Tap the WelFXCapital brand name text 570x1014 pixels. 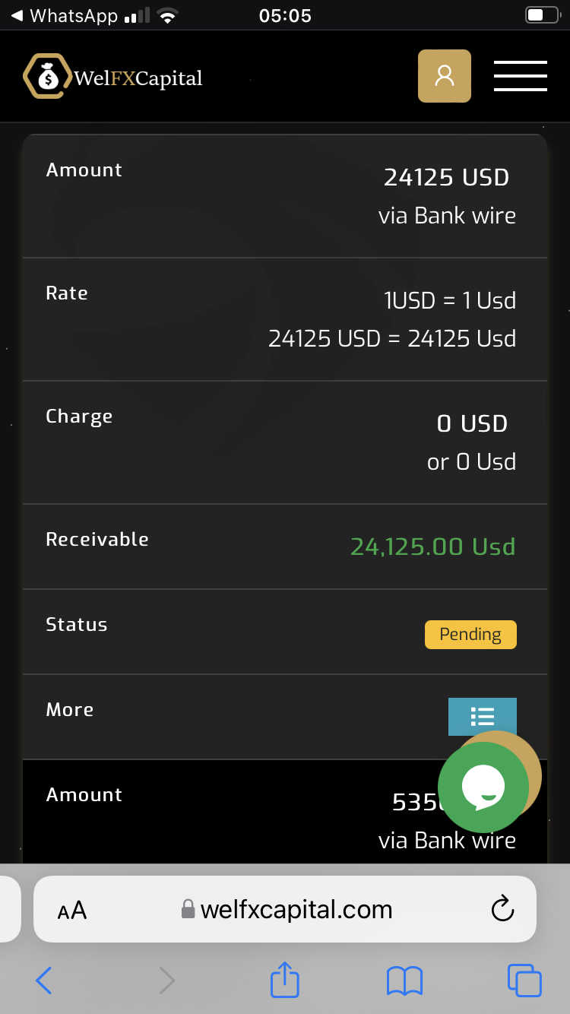pos(138,78)
